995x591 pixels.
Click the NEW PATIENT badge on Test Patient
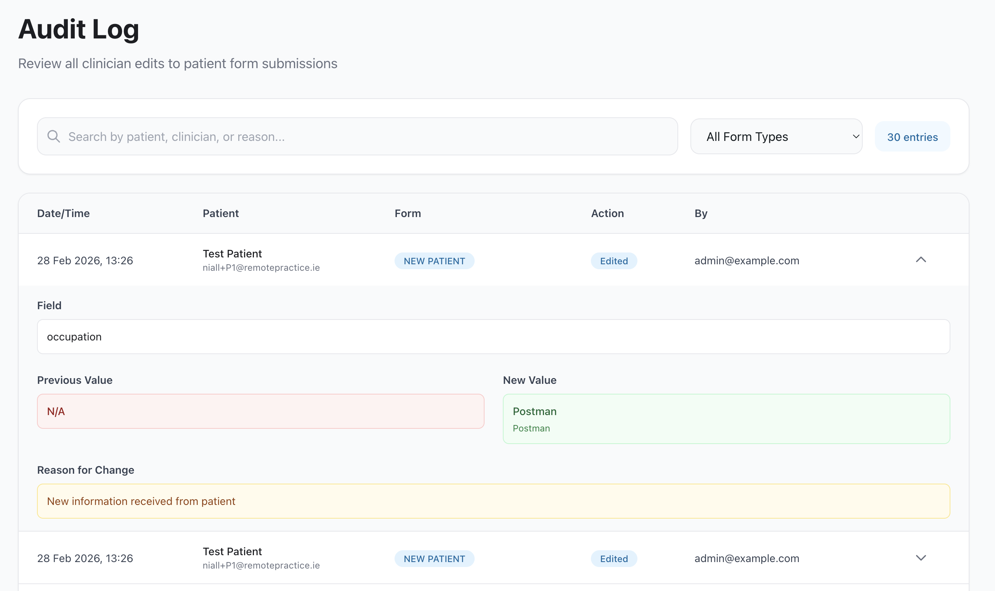coord(434,261)
